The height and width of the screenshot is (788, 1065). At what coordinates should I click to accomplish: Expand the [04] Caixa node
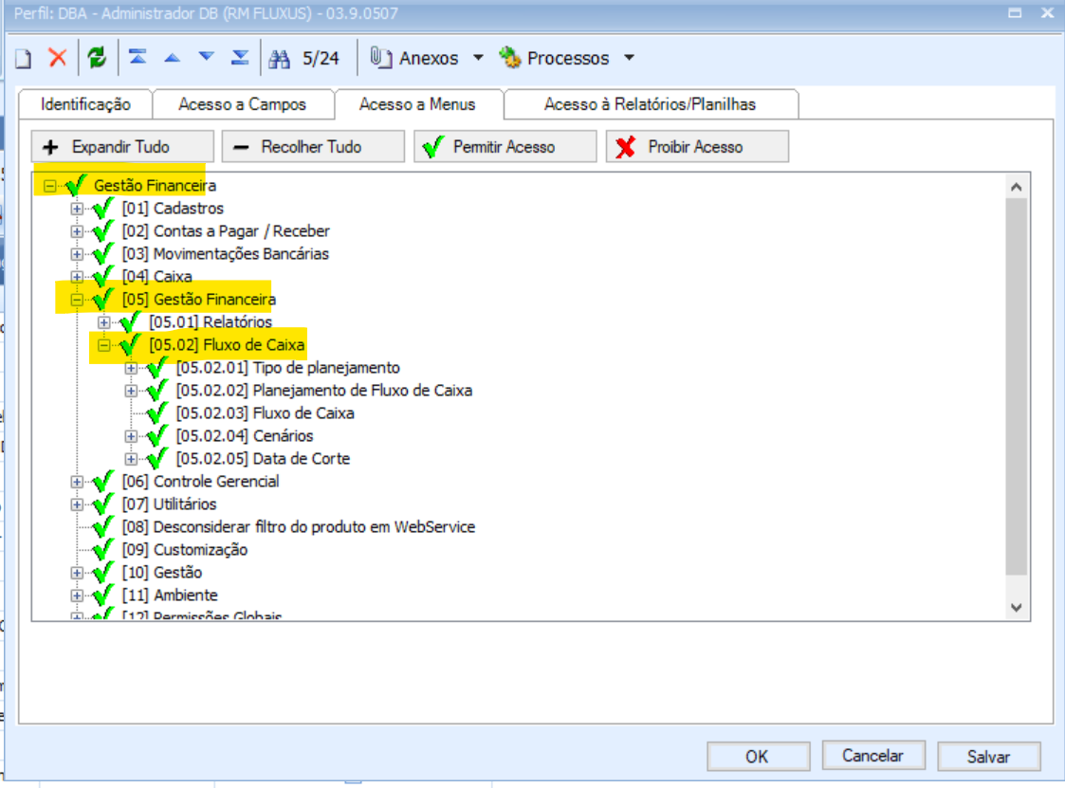click(x=77, y=277)
